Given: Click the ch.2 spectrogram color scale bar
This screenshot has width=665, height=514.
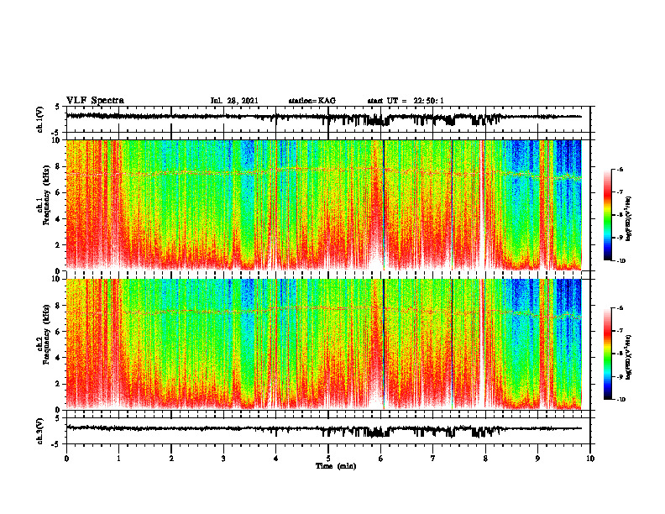Looking at the screenshot, I should pos(608,354).
